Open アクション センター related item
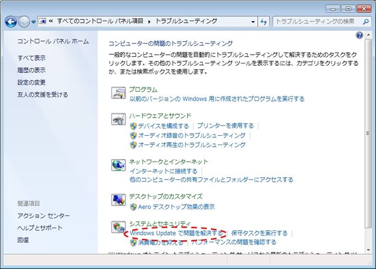Image resolution: width=376 pixels, height=269 pixels. click(43, 216)
